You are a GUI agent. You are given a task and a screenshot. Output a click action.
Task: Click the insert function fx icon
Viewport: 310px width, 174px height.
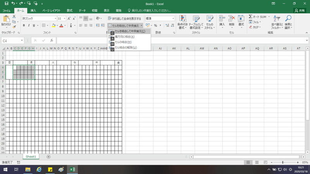coord(52,41)
